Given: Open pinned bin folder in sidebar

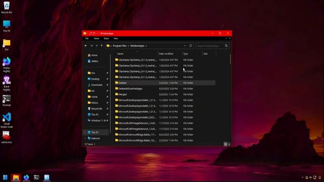Looking at the screenshot, I should 91,91.
